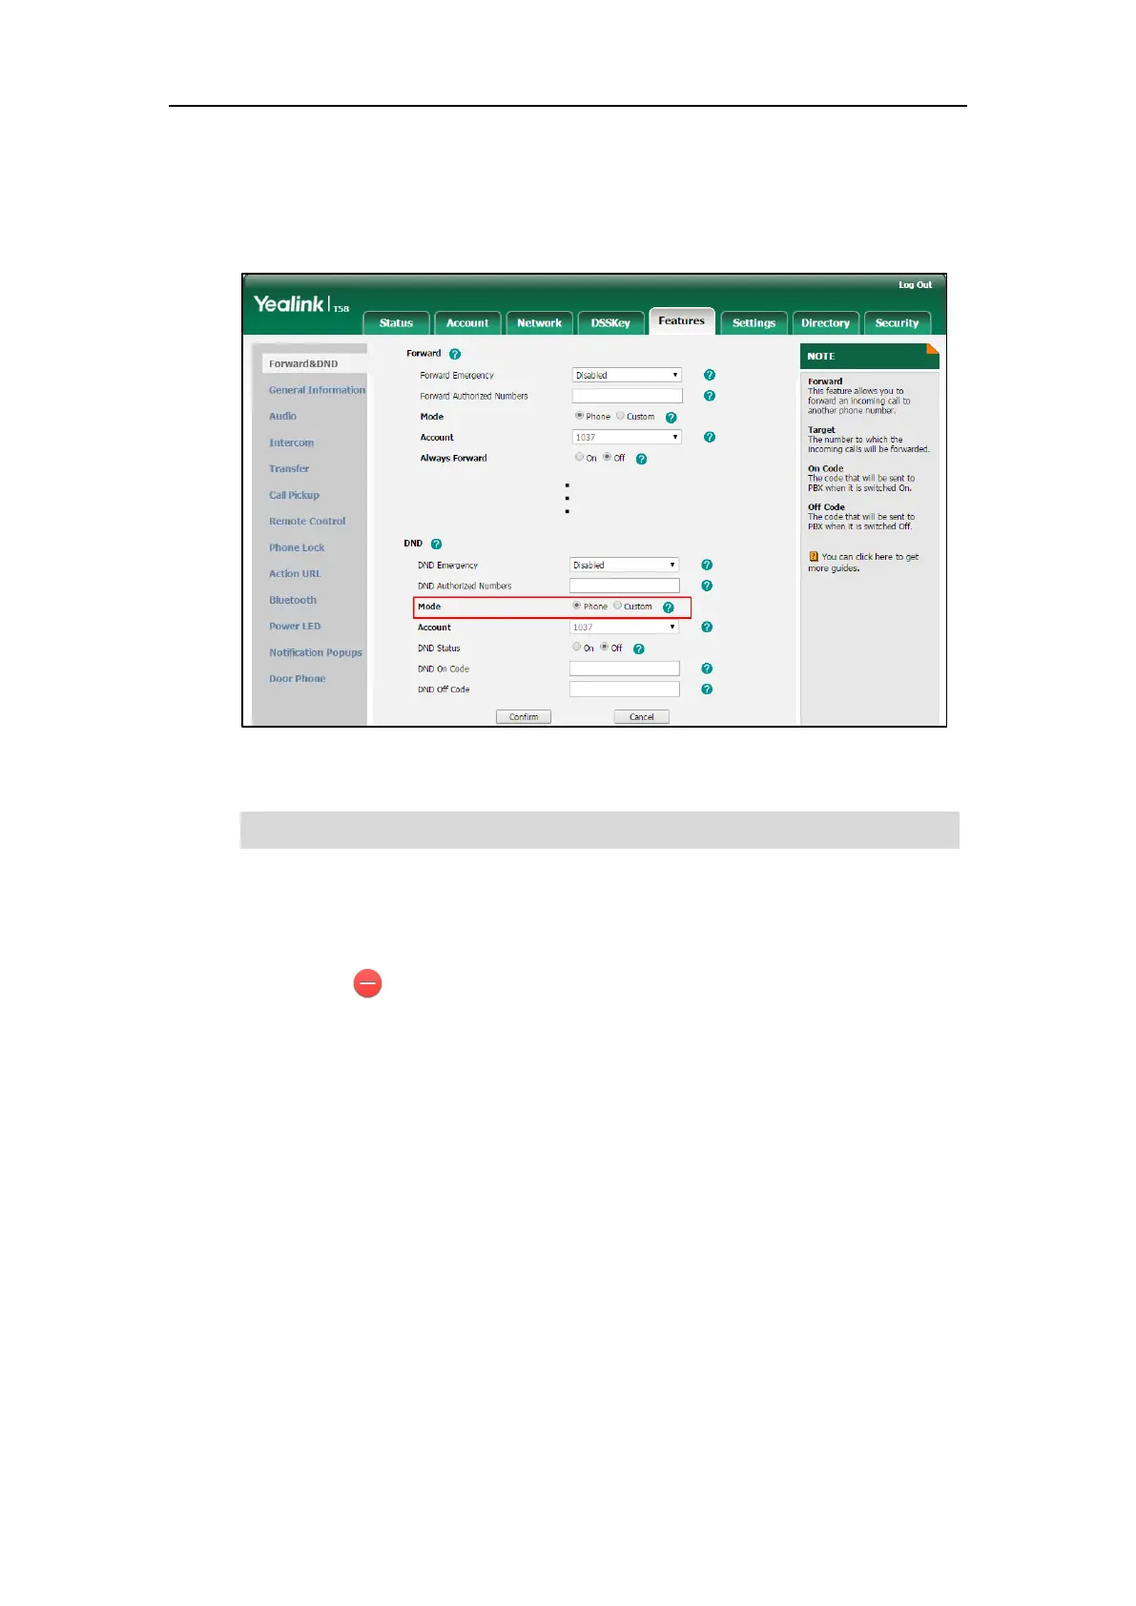Open help icon for DND Emergency
Screen dimensions: 1136x1606
pos(707,566)
